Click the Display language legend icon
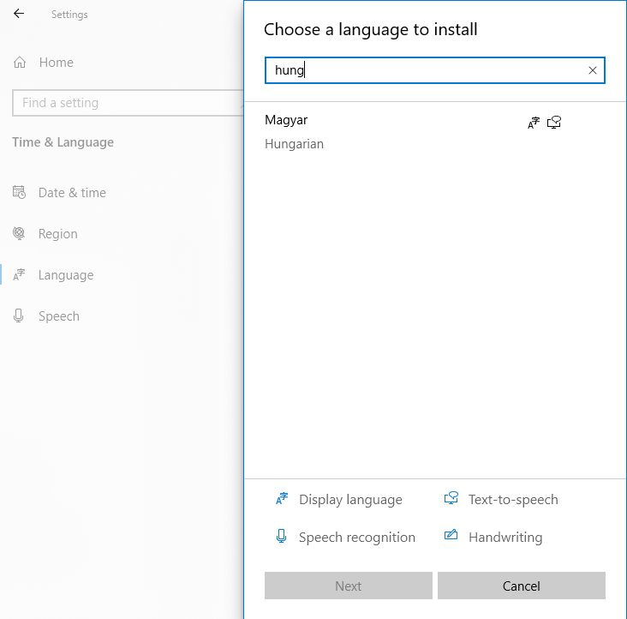Image resolution: width=627 pixels, height=619 pixels. [282, 500]
